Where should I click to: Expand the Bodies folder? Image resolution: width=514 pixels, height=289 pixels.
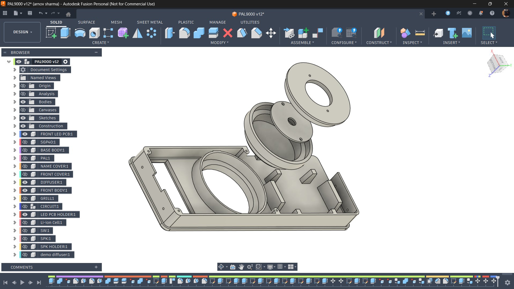[15, 102]
